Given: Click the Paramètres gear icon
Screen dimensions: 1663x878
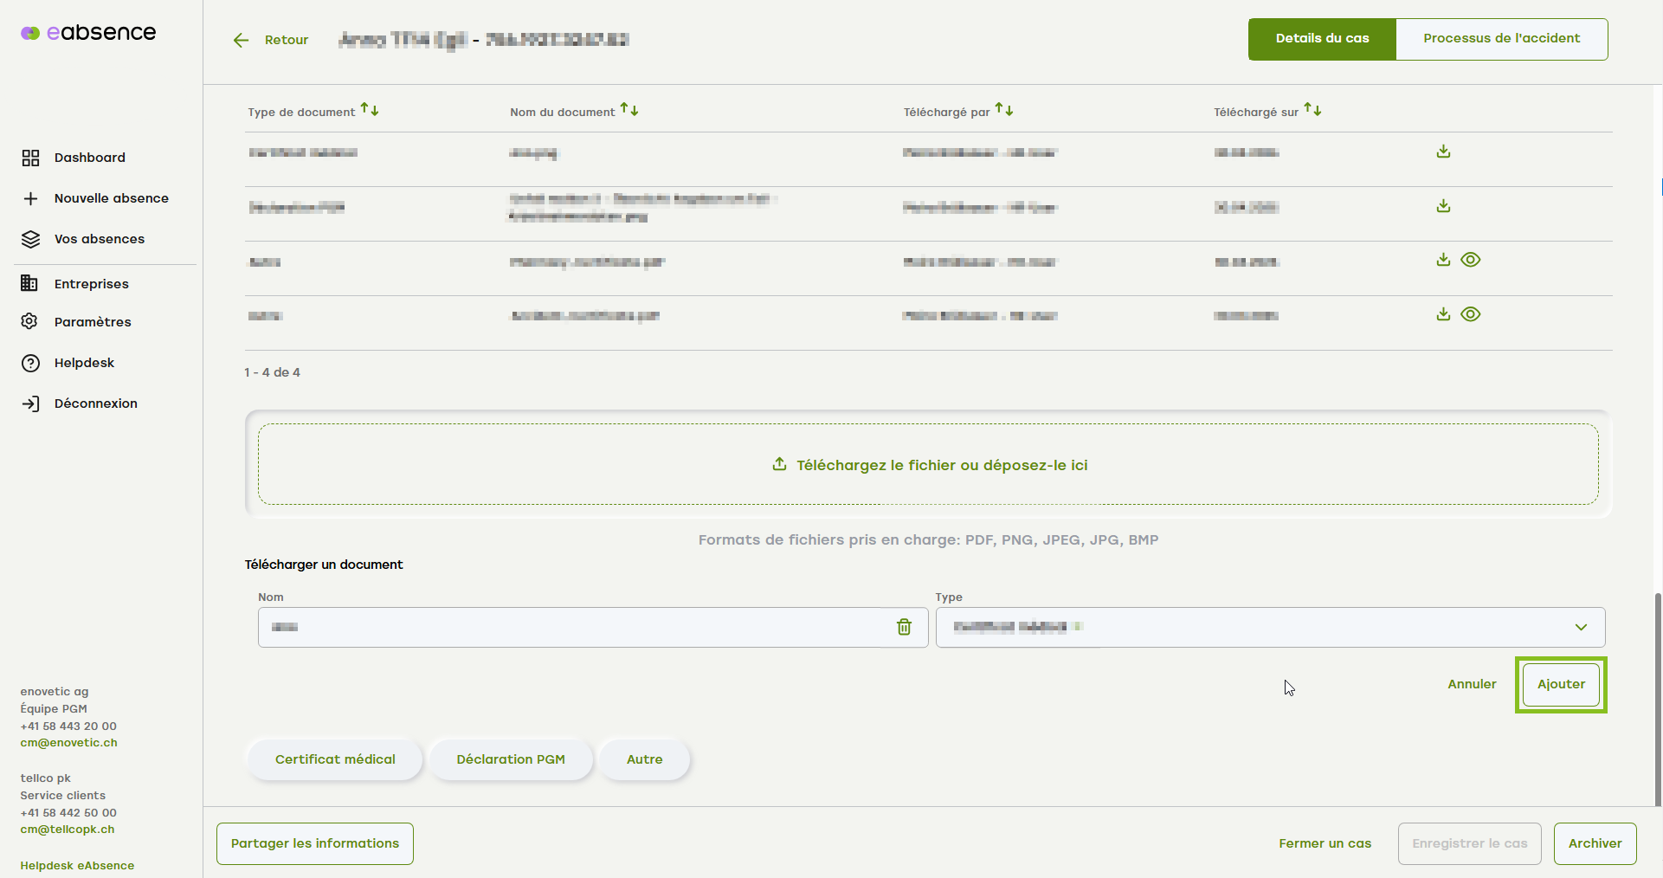Looking at the screenshot, I should tap(30, 322).
